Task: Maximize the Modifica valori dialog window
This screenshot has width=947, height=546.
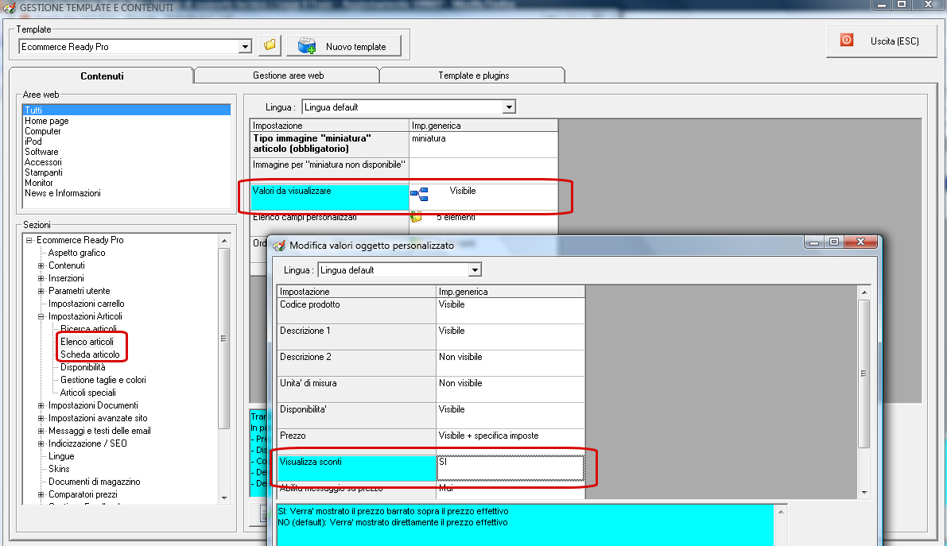Action: coord(834,242)
